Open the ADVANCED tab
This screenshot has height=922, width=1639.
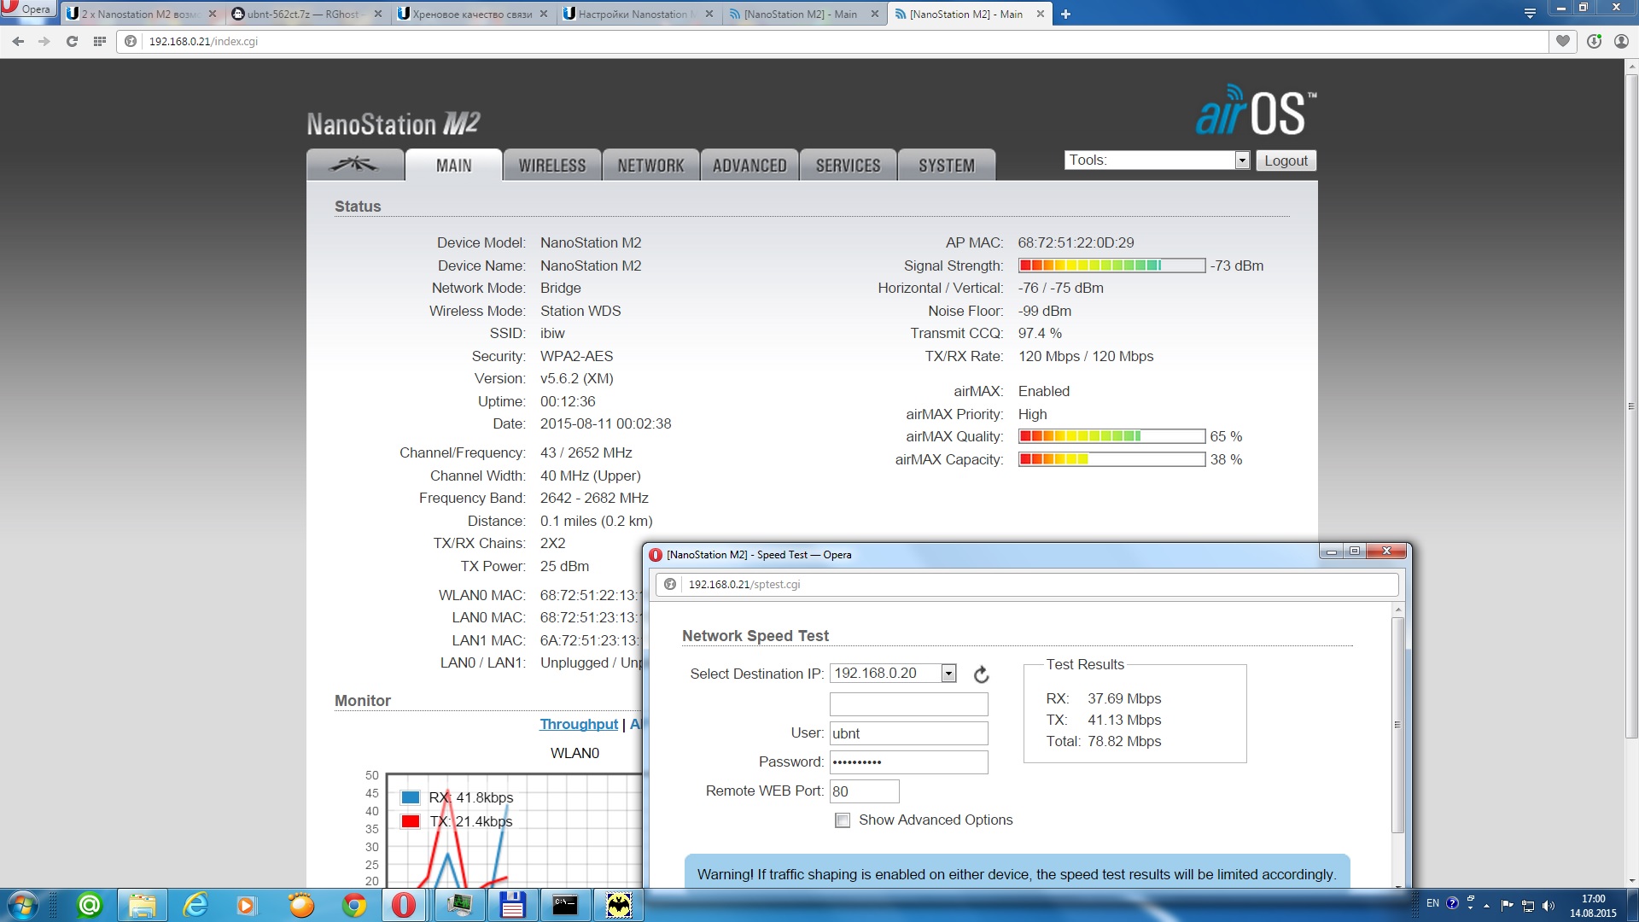tap(750, 165)
